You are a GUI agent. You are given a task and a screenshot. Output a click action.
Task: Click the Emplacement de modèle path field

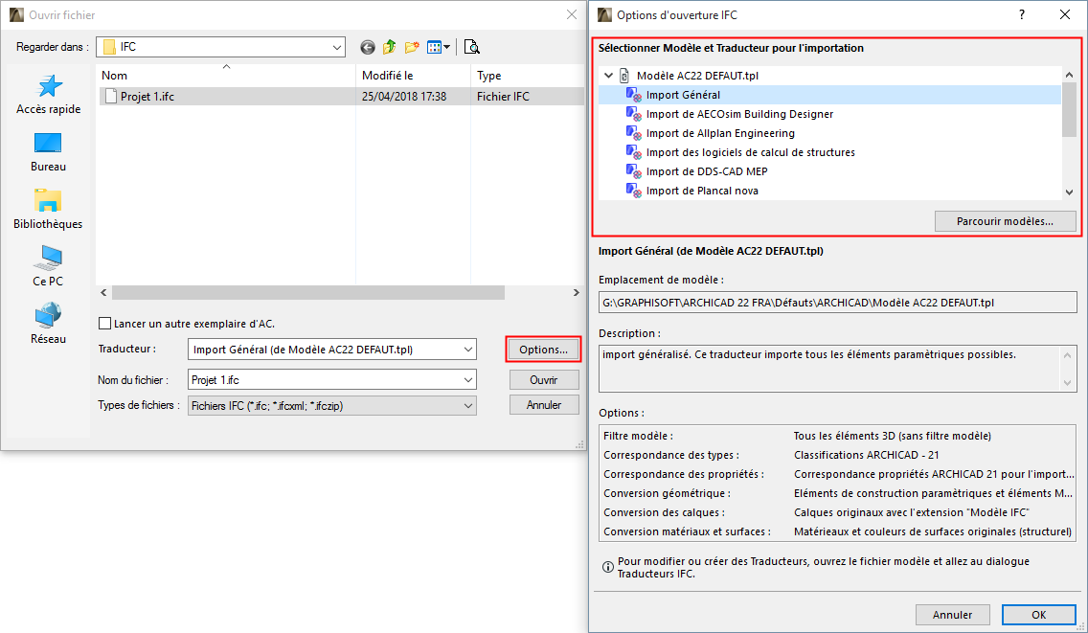(837, 303)
